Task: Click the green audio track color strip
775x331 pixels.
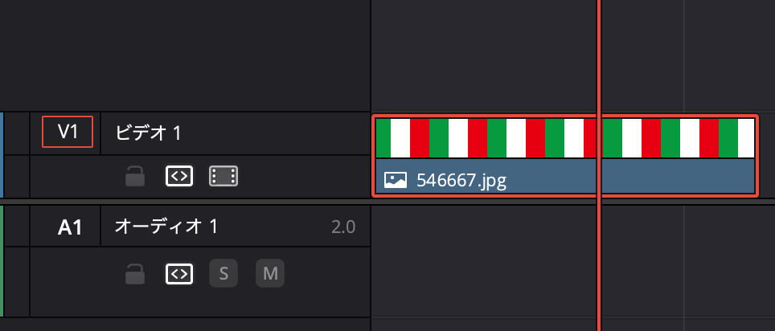Action: pos(2,261)
